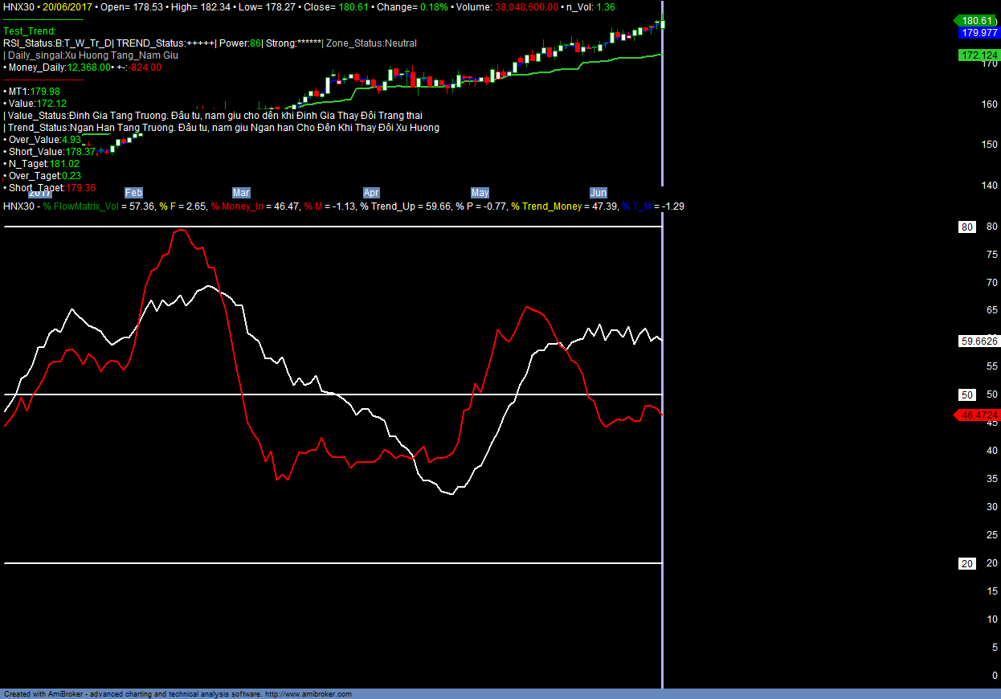Select the Feb month marker
Viewport: 1001px width, 699px height.
(133, 193)
